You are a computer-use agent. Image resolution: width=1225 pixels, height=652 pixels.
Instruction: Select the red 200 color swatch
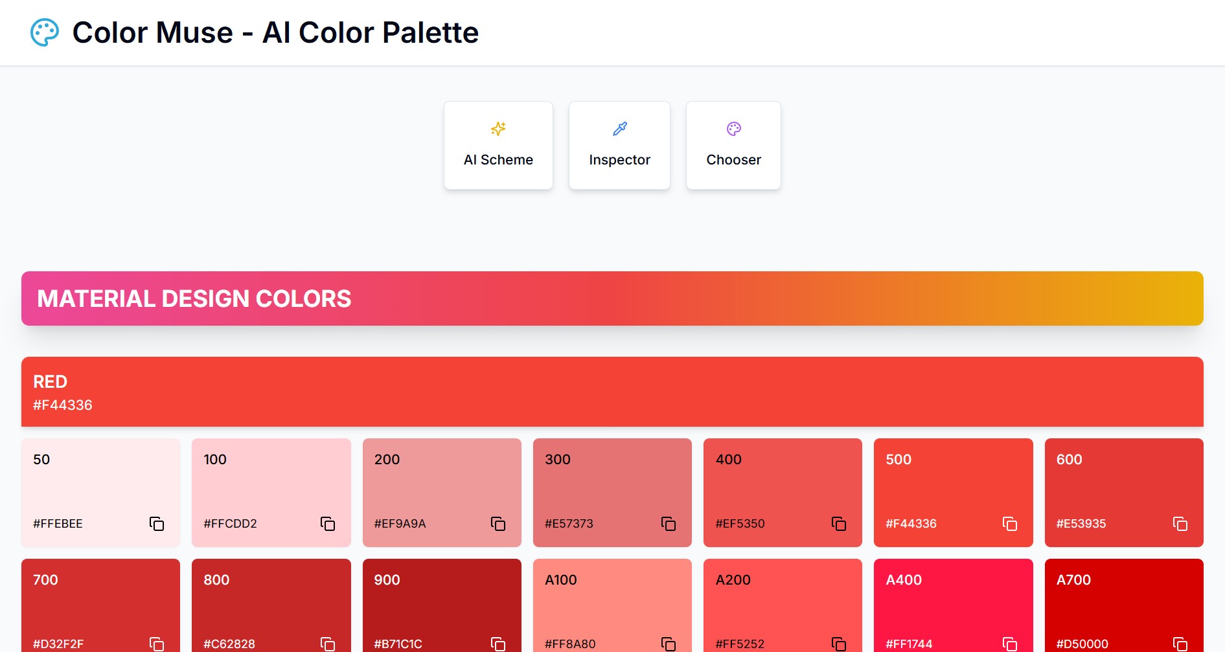coord(442,493)
